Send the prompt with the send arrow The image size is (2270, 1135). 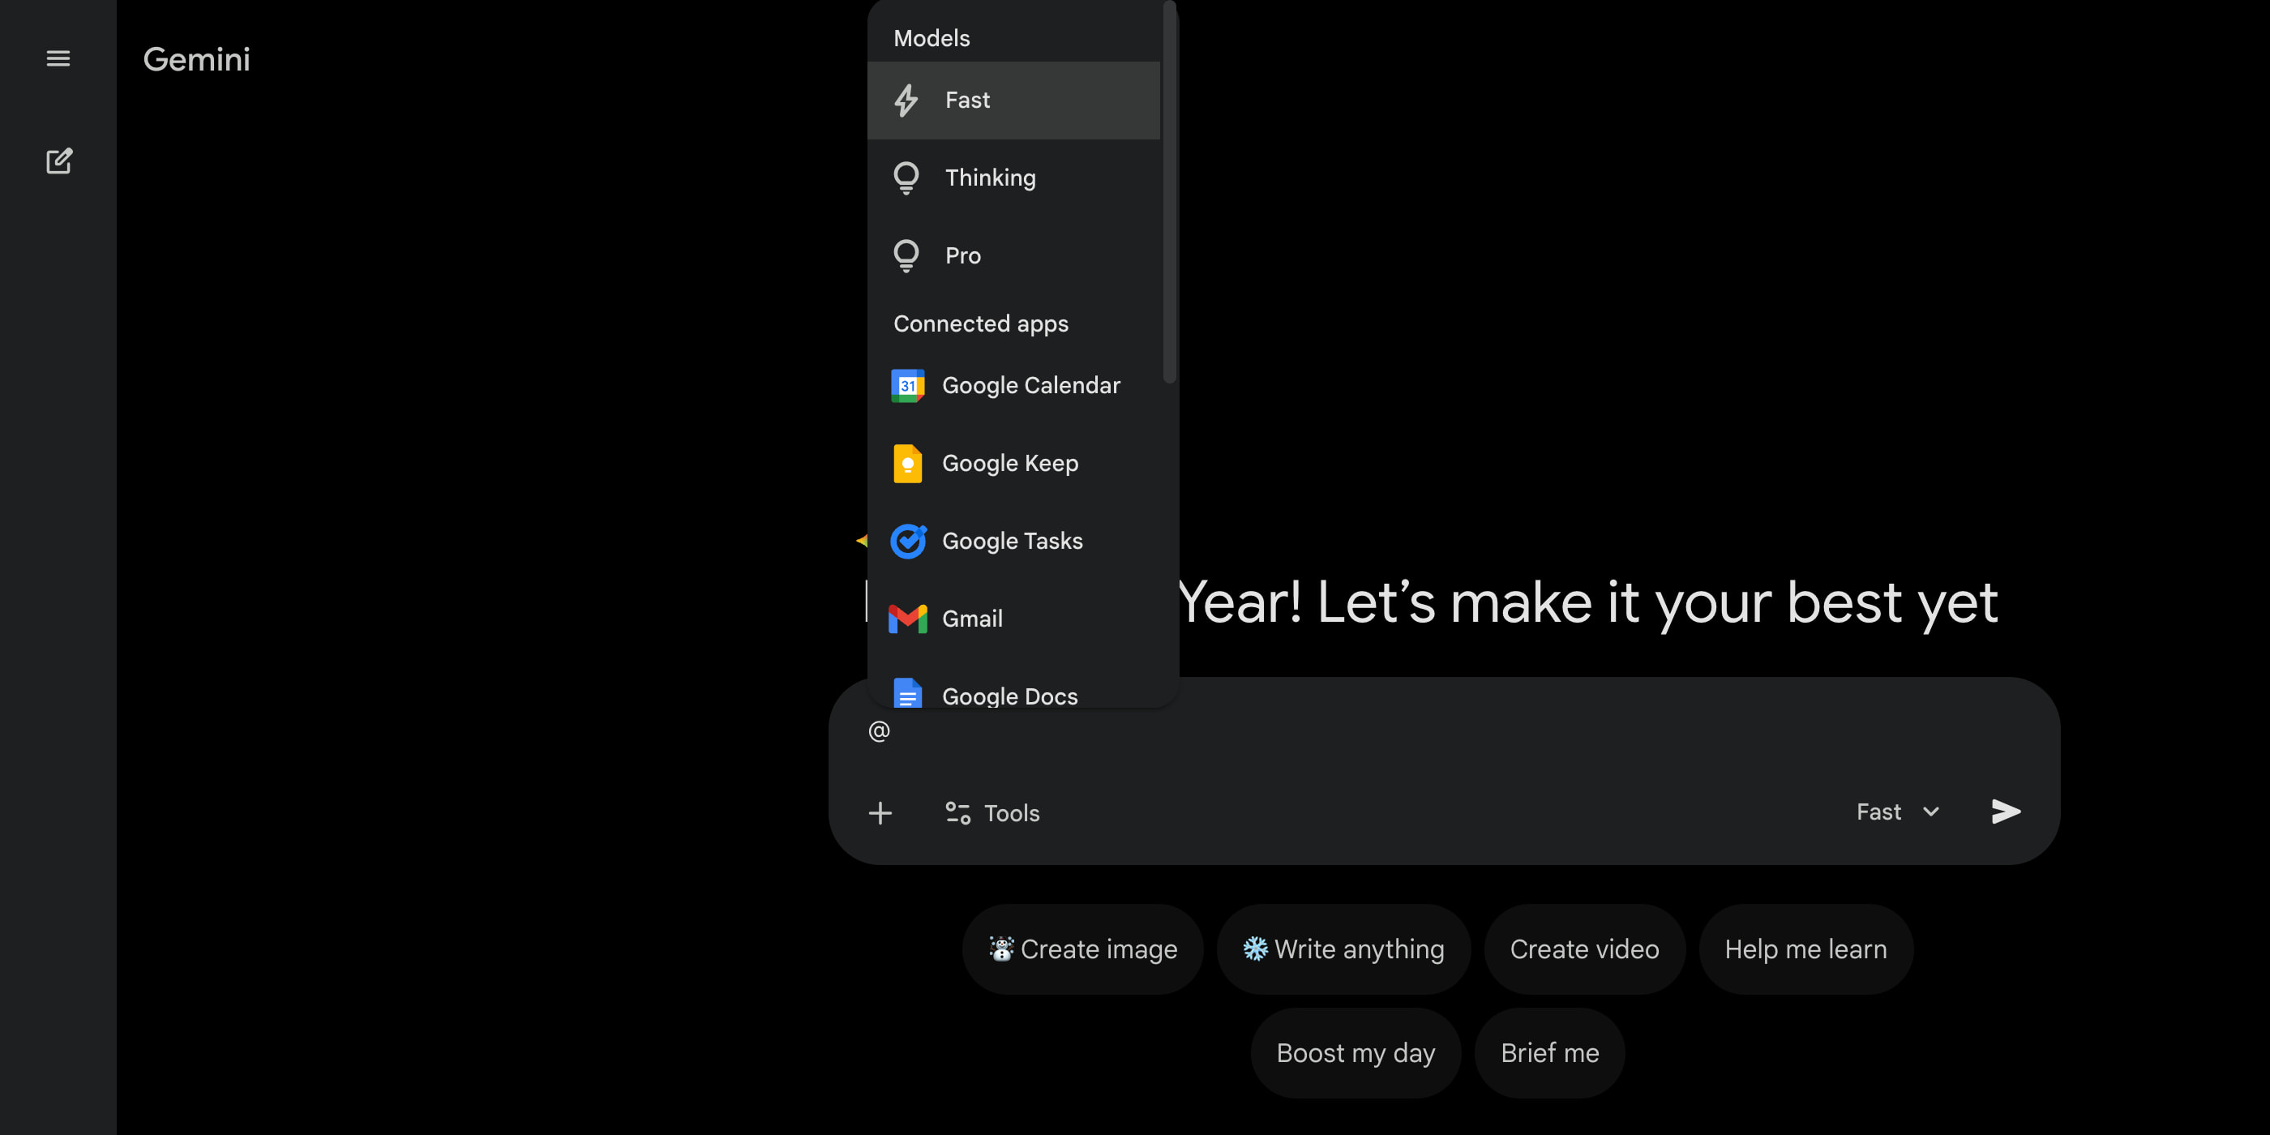2006,812
